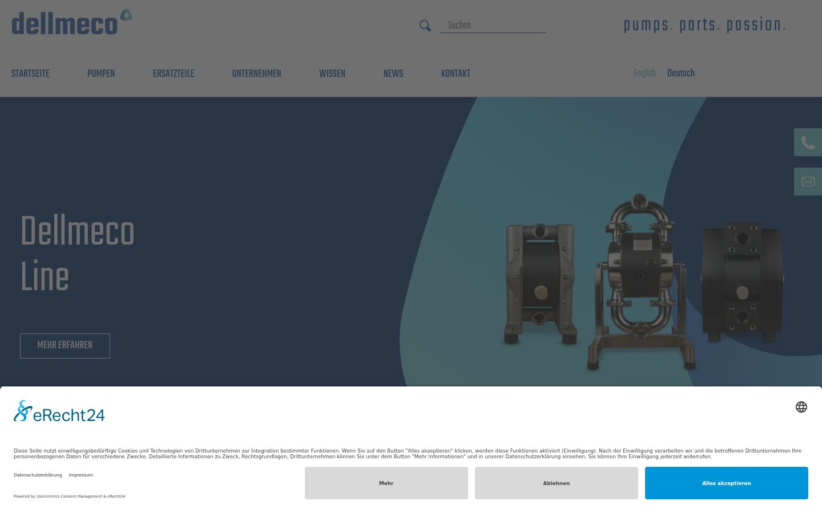Switch language to English
The width and height of the screenshot is (822, 513).
click(644, 73)
